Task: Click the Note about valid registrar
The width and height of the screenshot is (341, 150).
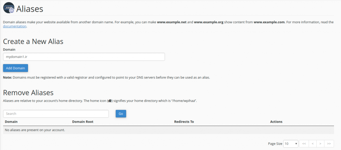Action: (x=106, y=77)
